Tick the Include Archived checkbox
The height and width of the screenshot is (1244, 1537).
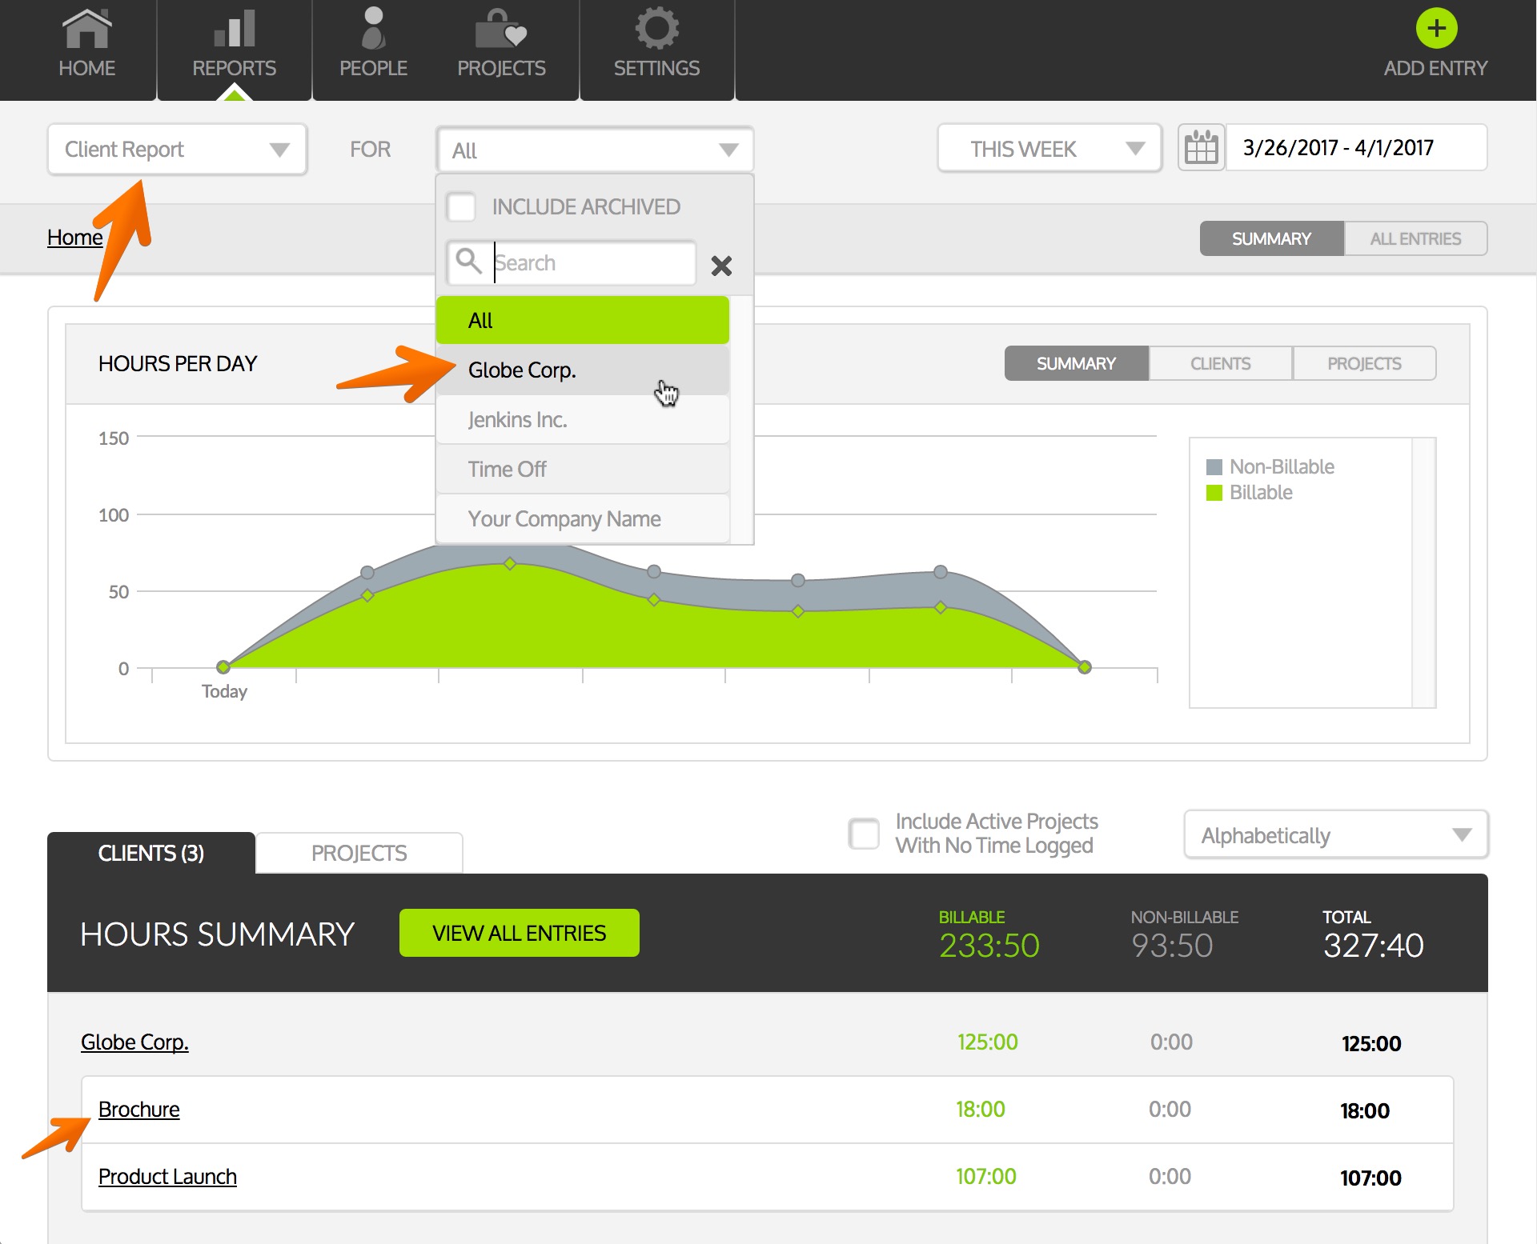tap(461, 206)
